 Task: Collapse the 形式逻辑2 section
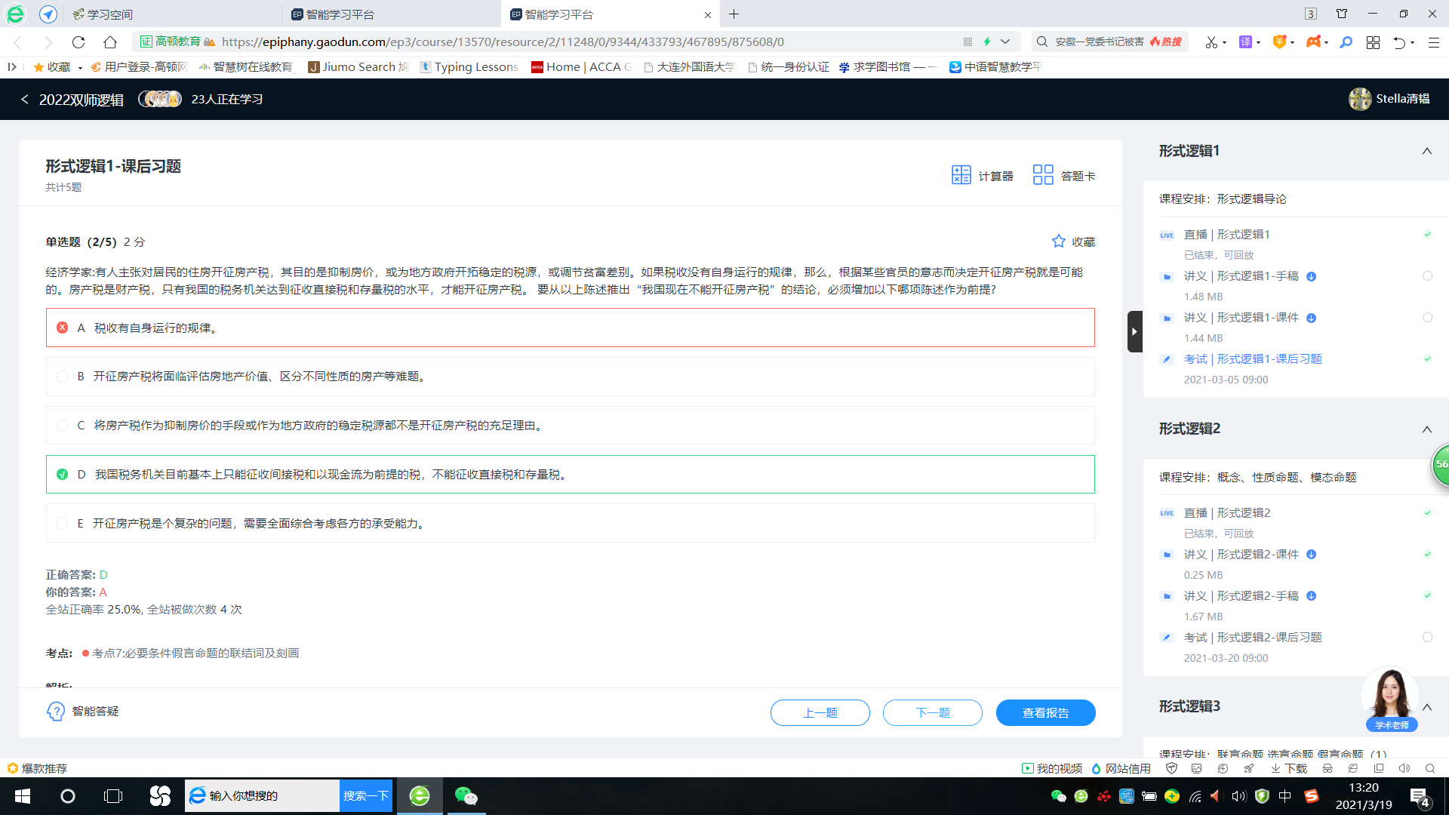coord(1426,429)
